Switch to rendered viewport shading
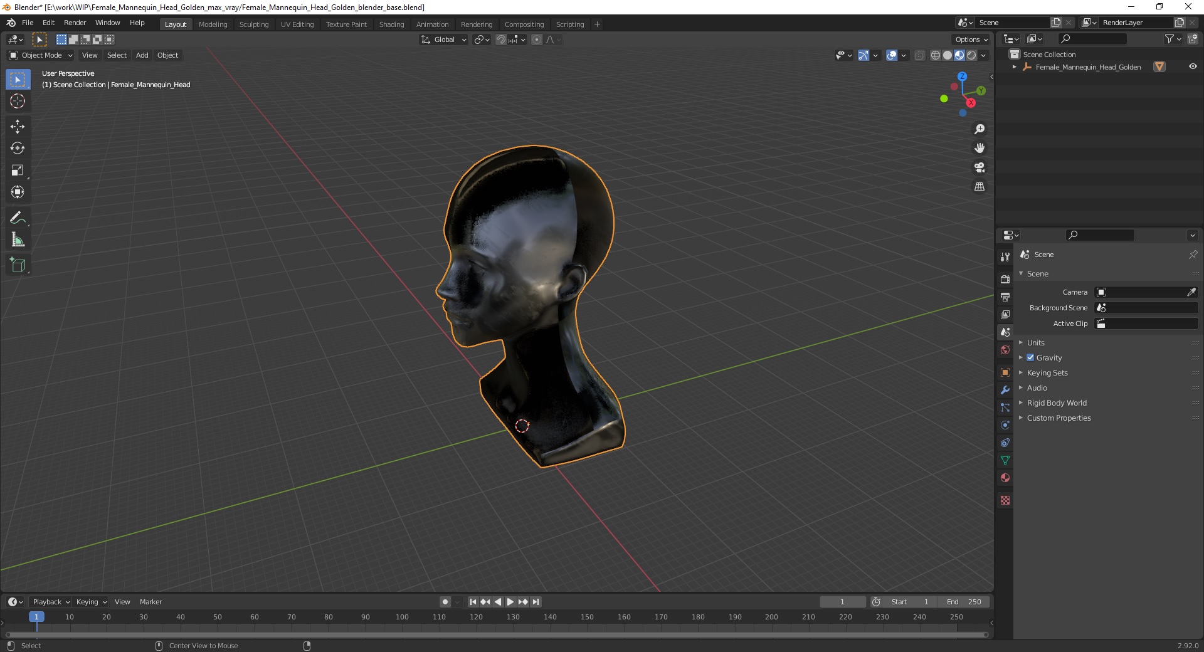Viewport: 1204px width, 652px height. [971, 55]
